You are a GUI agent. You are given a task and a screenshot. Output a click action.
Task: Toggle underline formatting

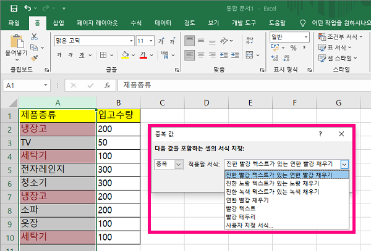[82, 55]
